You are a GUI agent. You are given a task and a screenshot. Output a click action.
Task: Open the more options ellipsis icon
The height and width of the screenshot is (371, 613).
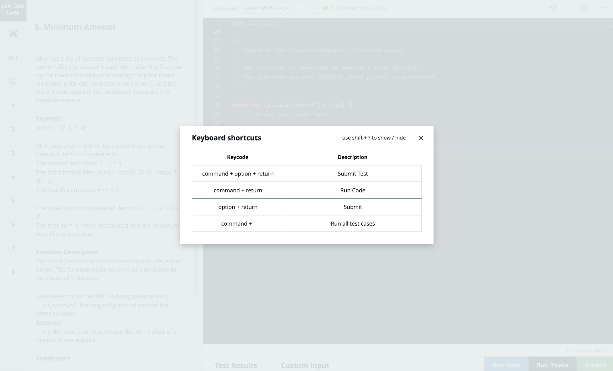604,8
